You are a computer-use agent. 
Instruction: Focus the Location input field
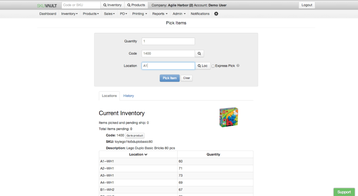click(168, 66)
